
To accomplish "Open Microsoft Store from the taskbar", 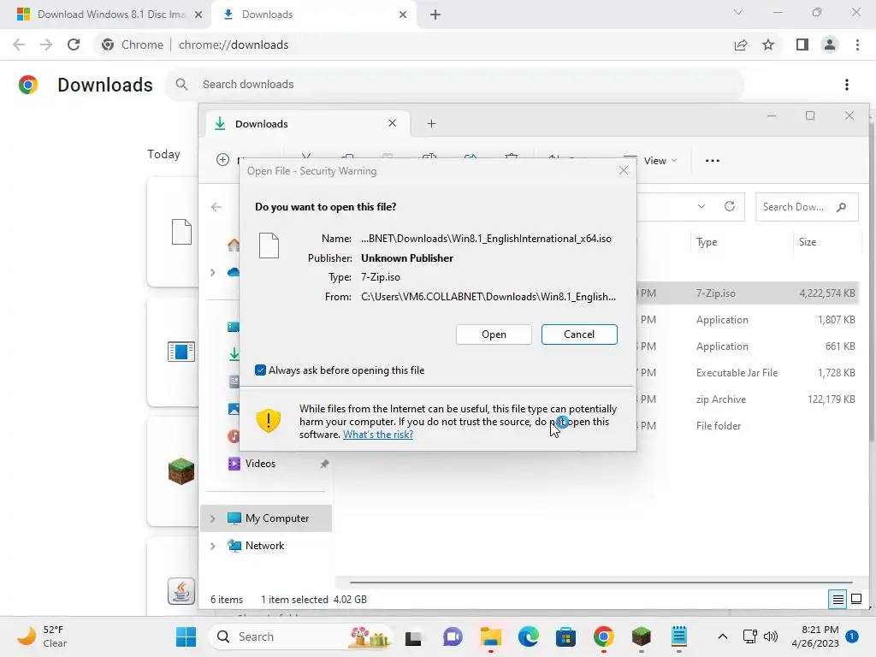I will 565,636.
